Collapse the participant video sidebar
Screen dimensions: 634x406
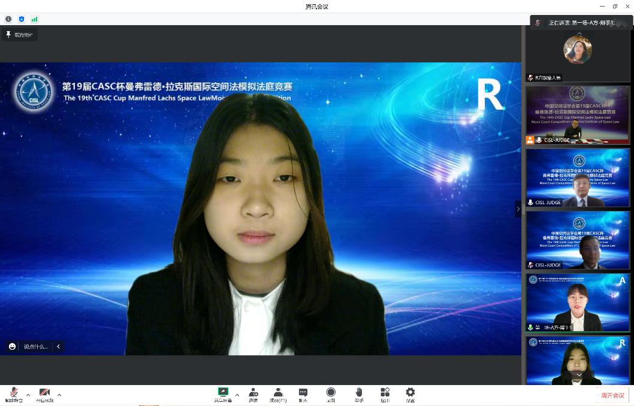click(518, 209)
